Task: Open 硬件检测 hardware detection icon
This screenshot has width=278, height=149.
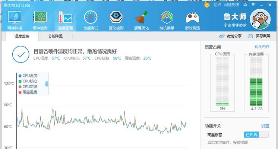Action: (x=40, y=17)
